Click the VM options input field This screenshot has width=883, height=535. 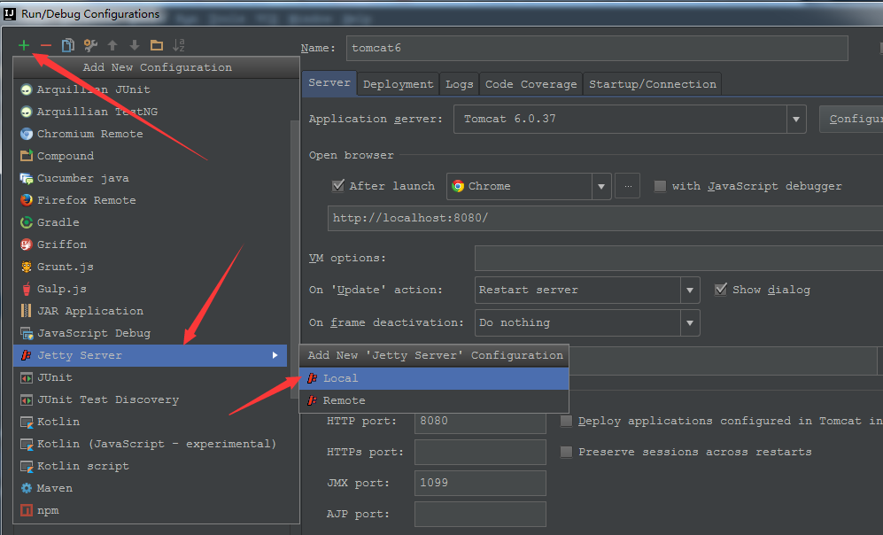tap(678, 258)
